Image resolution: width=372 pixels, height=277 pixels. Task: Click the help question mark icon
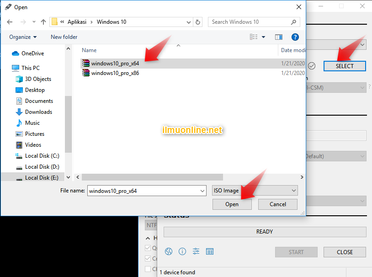(295, 37)
